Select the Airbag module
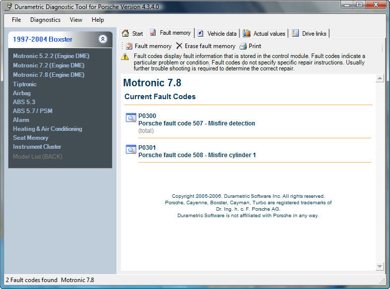 click(22, 93)
